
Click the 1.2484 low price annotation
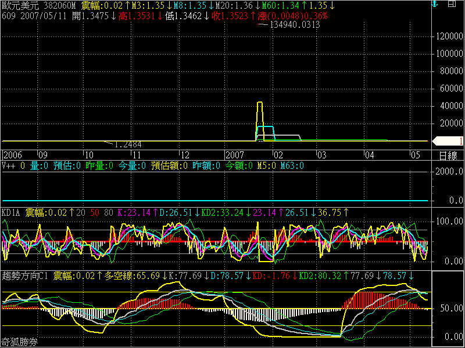pos(128,144)
